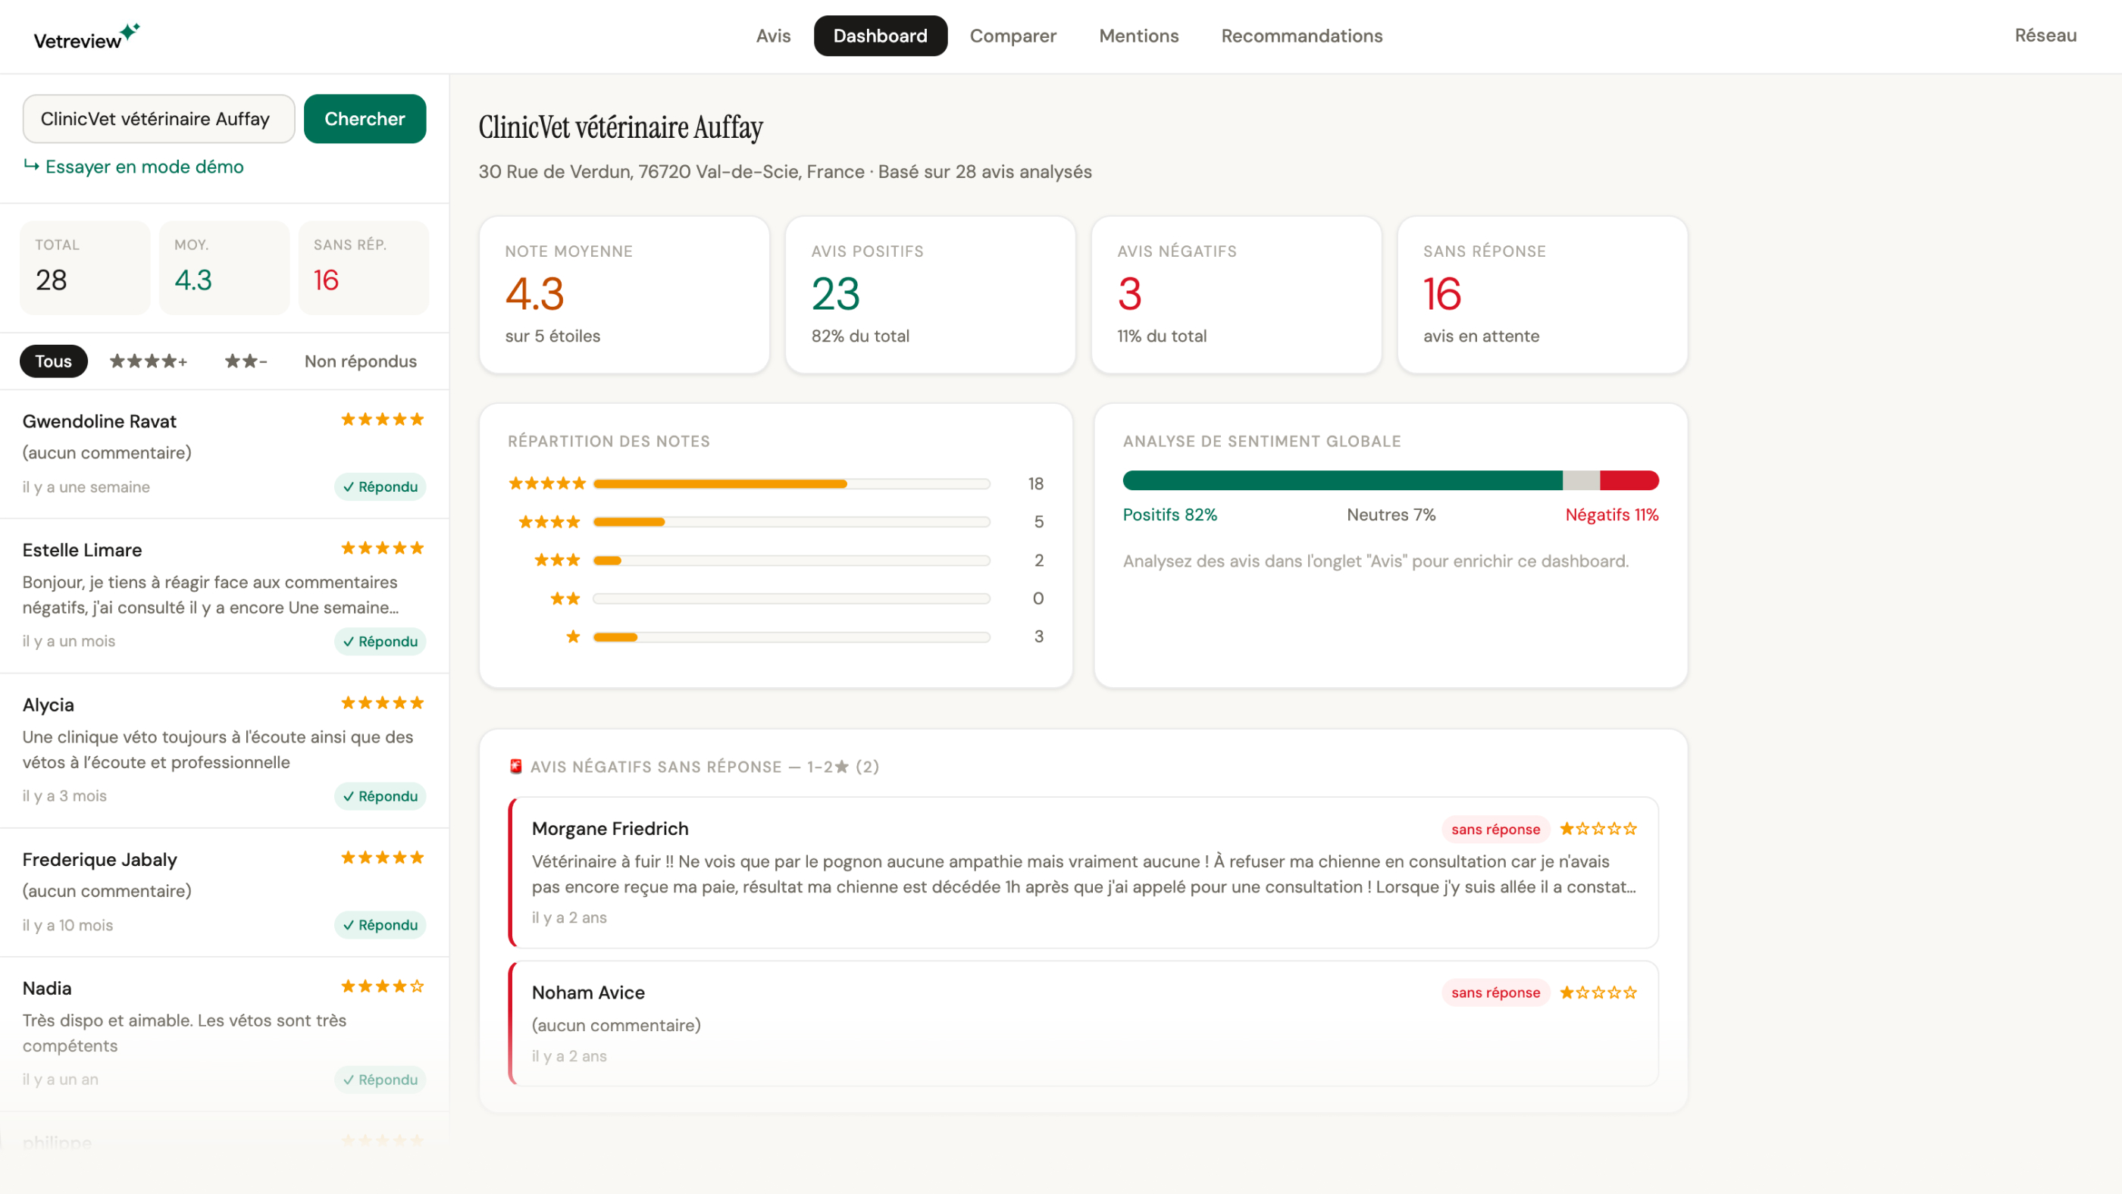Select the Dashboard tab
Image resolution: width=2122 pixels, height=1194 pixels.
(880, 36)
